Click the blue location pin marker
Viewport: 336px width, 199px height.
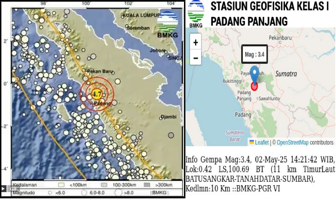[254, 74]
